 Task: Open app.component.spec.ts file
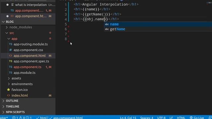(x=31, y=61)
